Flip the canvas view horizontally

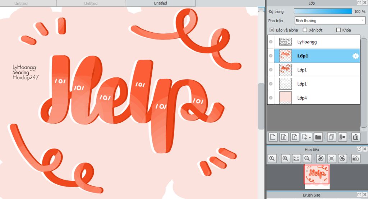click(355, 158)
